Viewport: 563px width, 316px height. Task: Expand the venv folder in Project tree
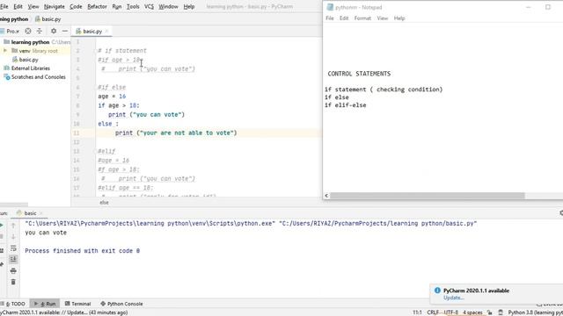tap(5, 51)
